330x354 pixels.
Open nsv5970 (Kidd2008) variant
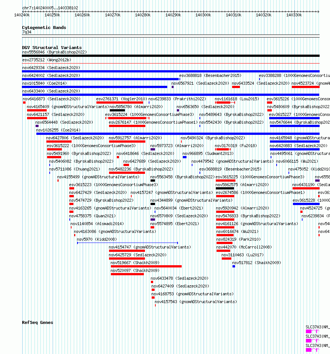click(97, 239)
